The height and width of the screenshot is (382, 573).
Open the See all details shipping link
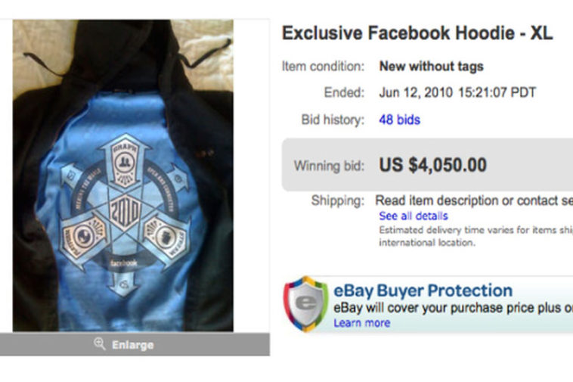coord(413,216)
